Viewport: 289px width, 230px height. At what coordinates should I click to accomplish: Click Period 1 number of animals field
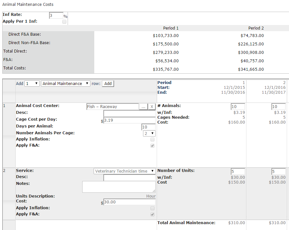[238, 107]
